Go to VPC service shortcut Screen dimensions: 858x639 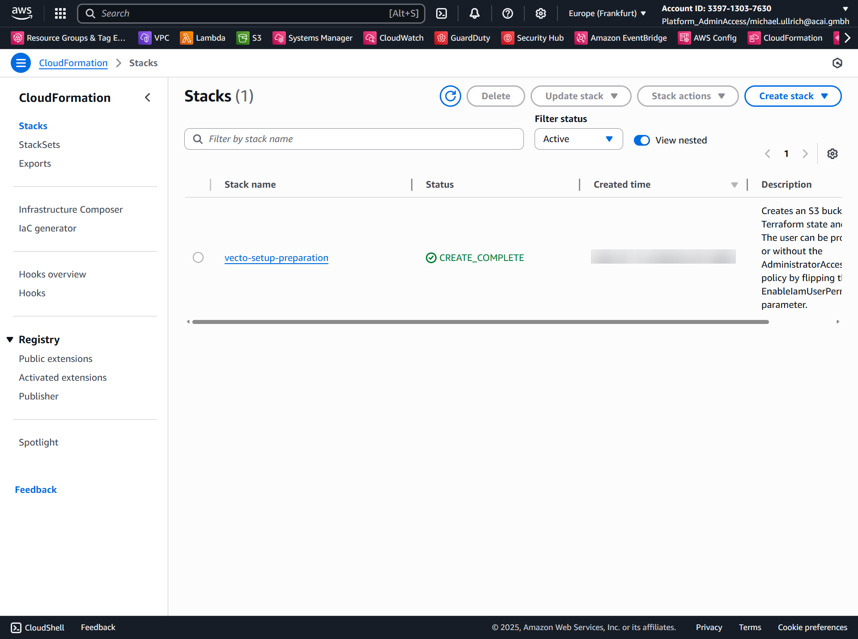154,38
